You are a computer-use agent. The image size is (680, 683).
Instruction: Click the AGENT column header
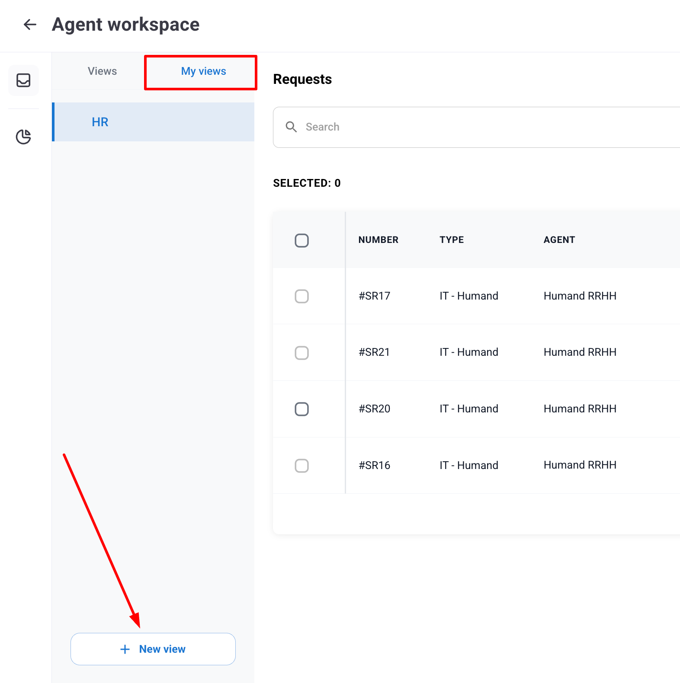(x=559, y=240)
